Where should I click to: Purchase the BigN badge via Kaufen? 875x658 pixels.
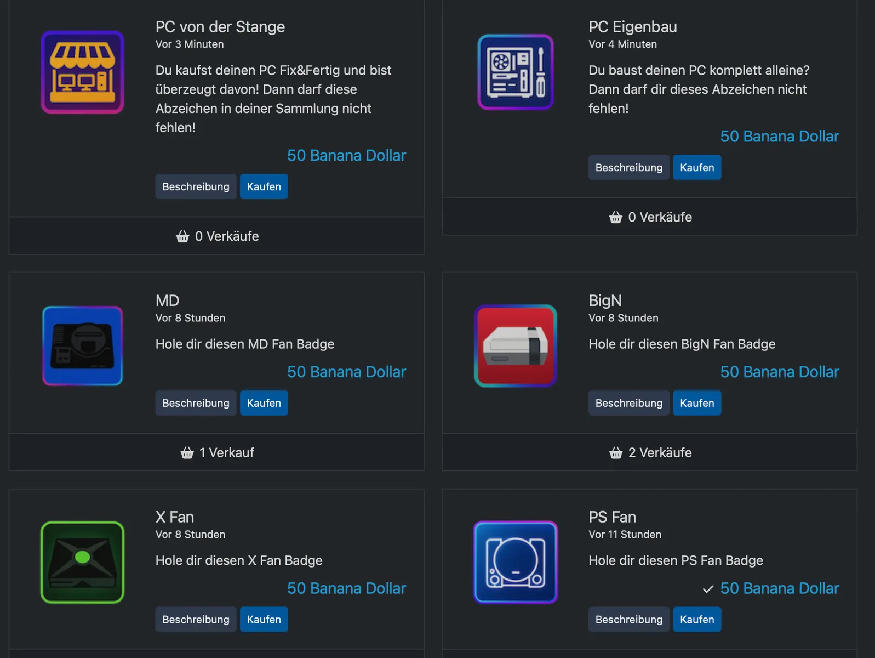pyautogui.click(x=696, y=403)
